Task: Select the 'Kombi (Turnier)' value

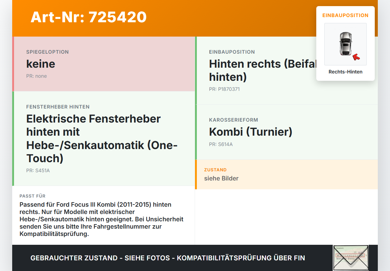Action: click(251, 132)
